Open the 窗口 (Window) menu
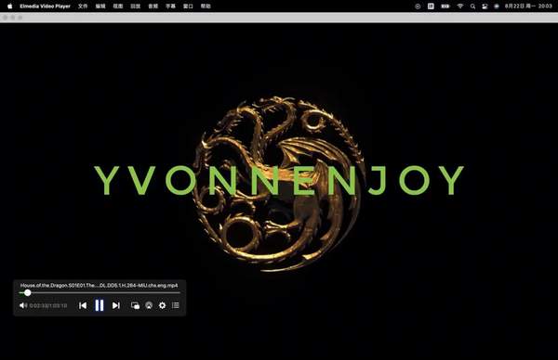The height and width of the screenshot is (360, 558). pyautogui.click(x=188, y=6)
